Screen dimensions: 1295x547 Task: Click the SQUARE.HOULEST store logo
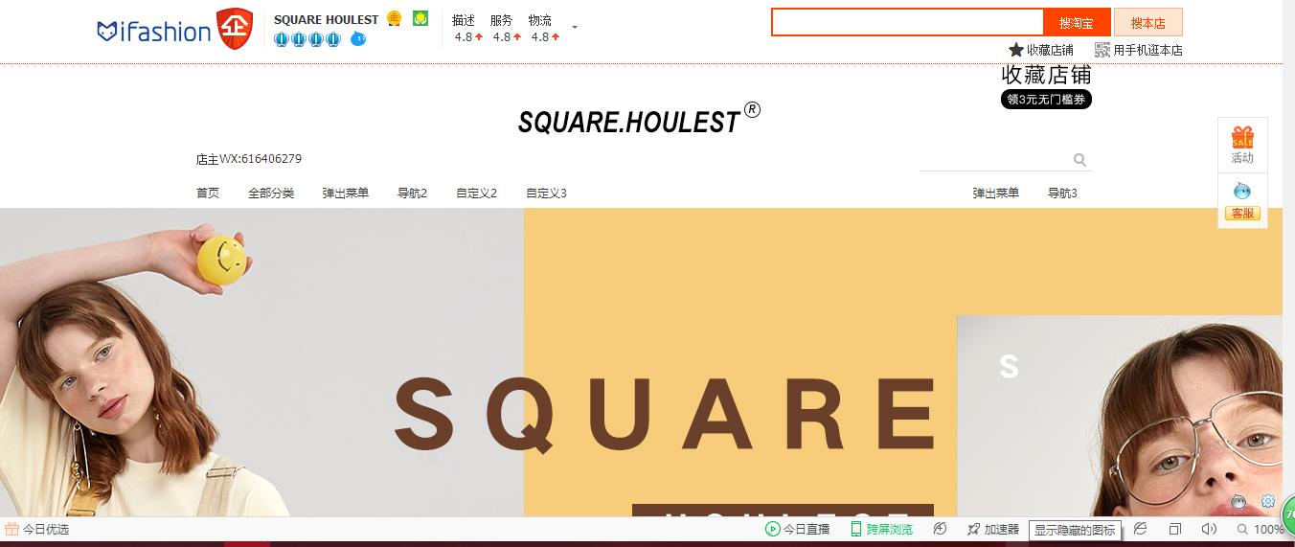639,119
